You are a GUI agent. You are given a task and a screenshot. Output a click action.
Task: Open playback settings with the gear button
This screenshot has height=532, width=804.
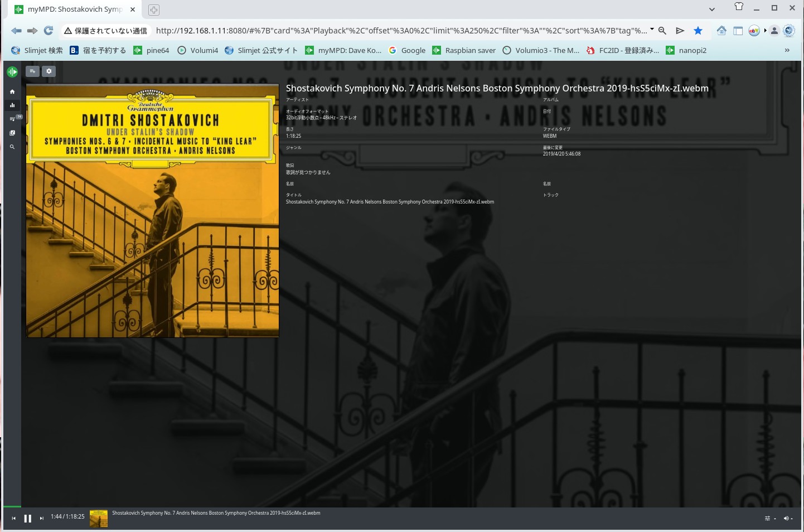point(49,71)
